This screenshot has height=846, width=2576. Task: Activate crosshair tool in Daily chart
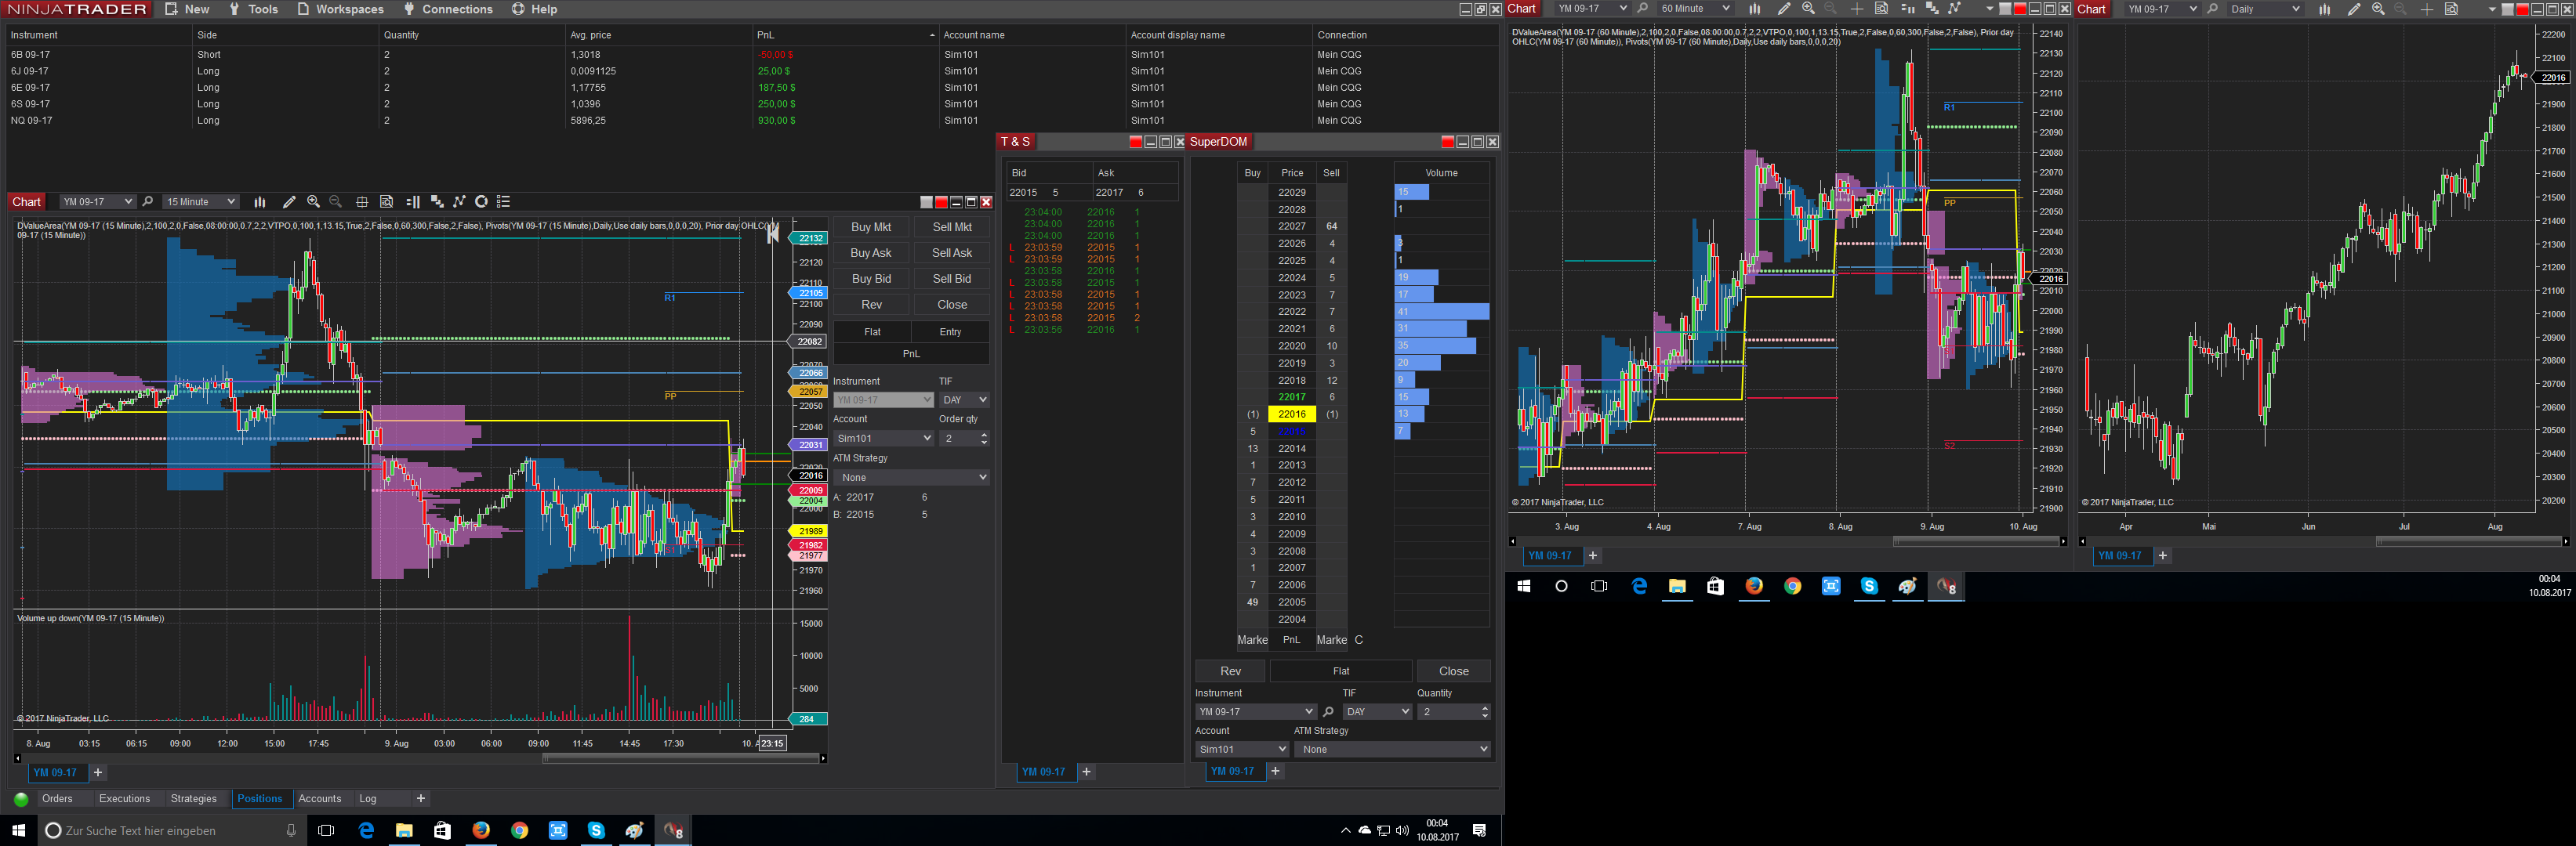pyautogui.click(x=2427, y=9)
